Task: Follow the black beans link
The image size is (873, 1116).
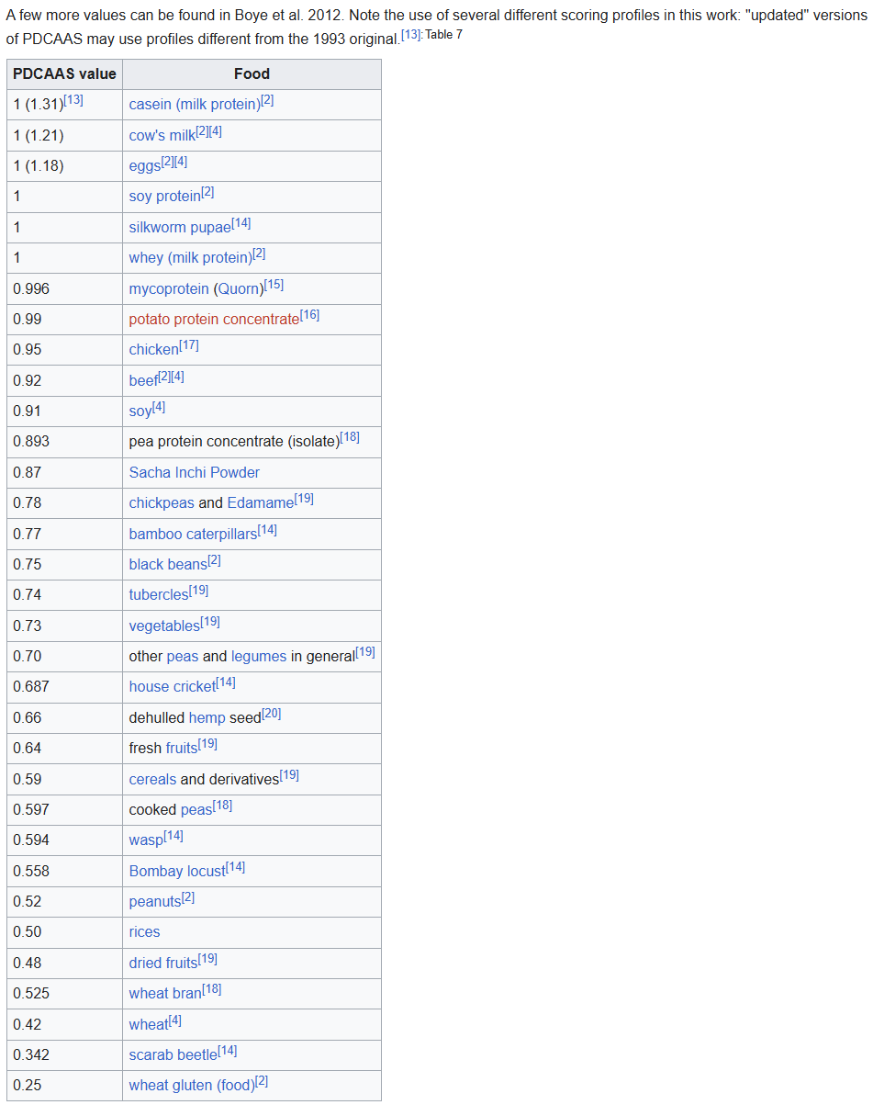Action: tap(169, 565)
